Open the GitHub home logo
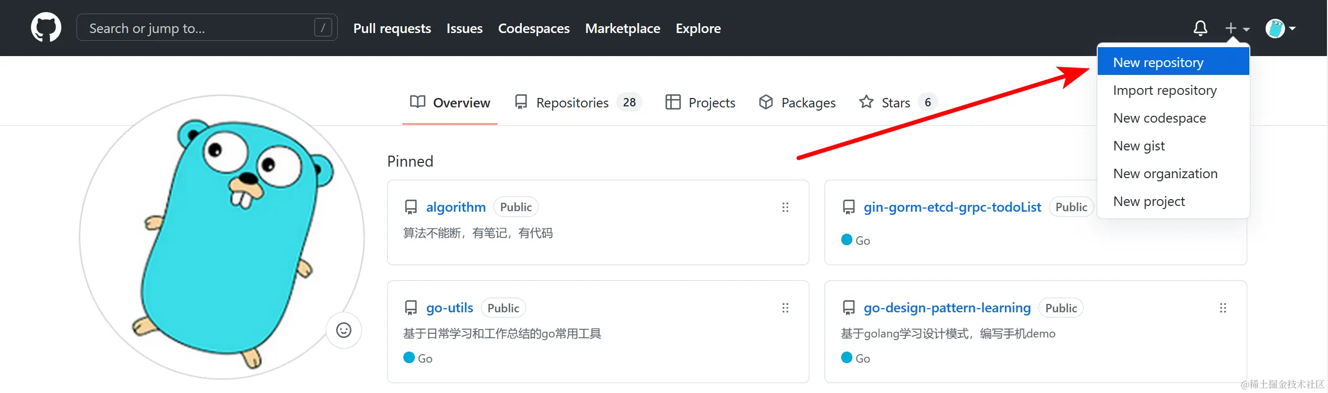This screenshot has width=1328, height=393. [x=46, y=28]
